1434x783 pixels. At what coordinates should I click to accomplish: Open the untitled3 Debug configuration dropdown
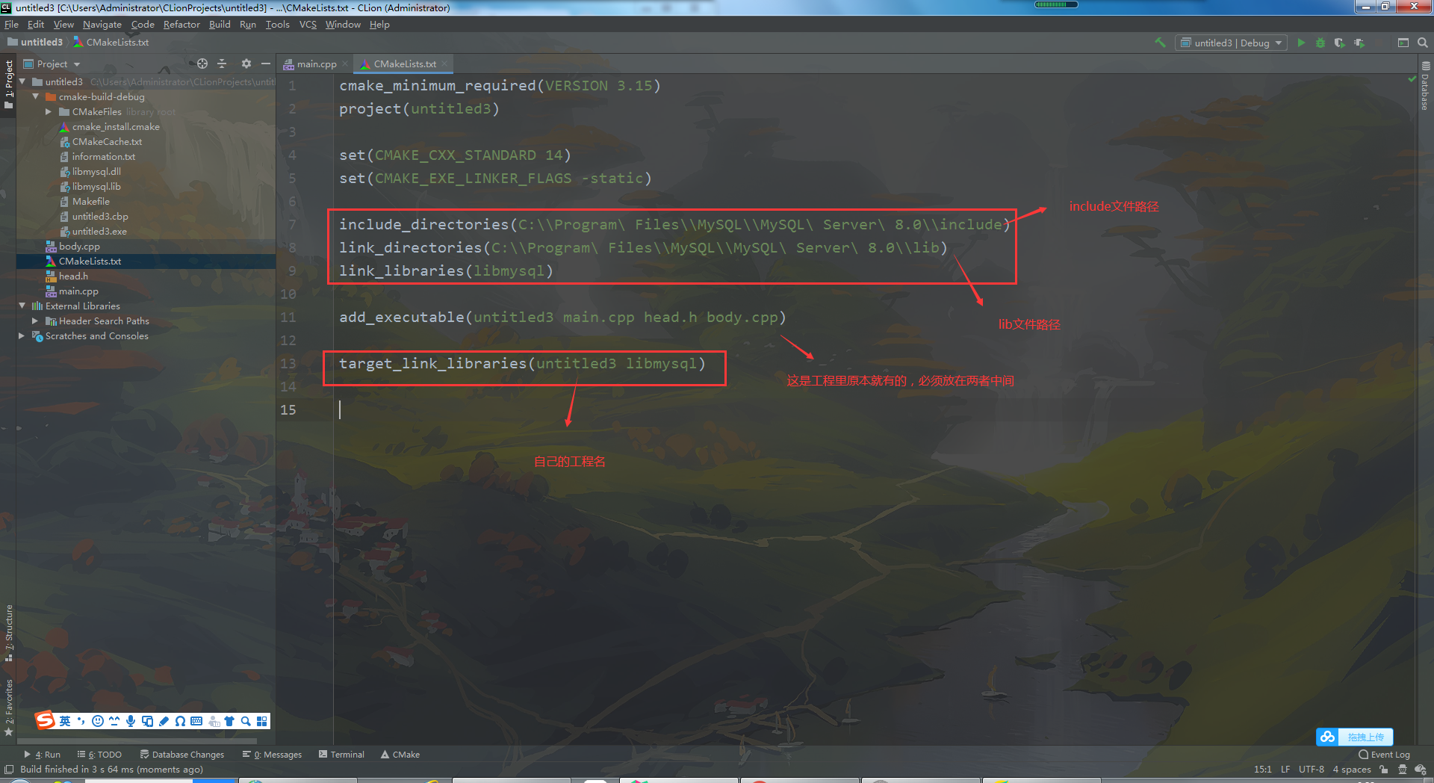(x=1231, y=43)
